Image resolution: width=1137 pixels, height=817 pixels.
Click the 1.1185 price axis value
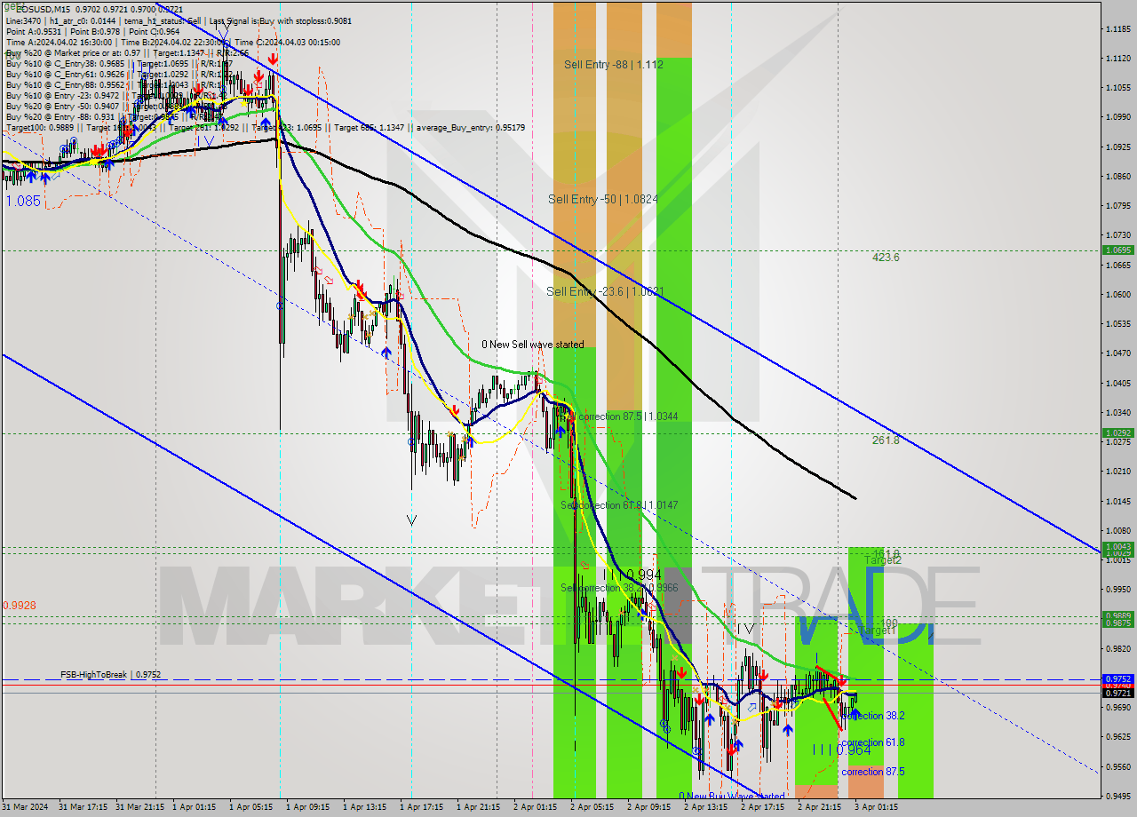point(1117,29)
